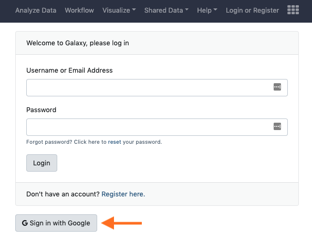312x238 pixels.
Task: Expand the Visualize dropdown menu
Action: pos(119,10)
